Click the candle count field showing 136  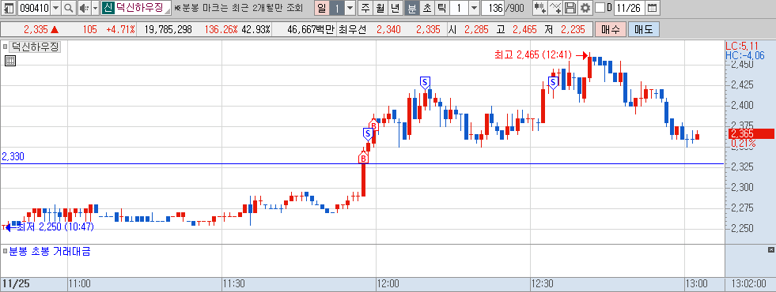click(493, 8)
